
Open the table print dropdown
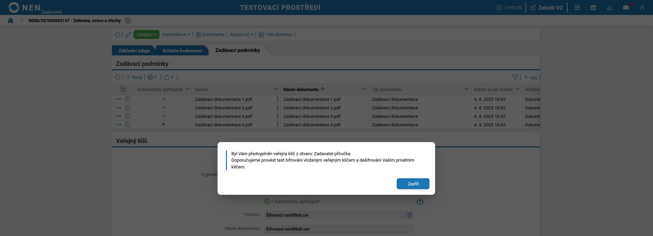(x=152, y=77)
